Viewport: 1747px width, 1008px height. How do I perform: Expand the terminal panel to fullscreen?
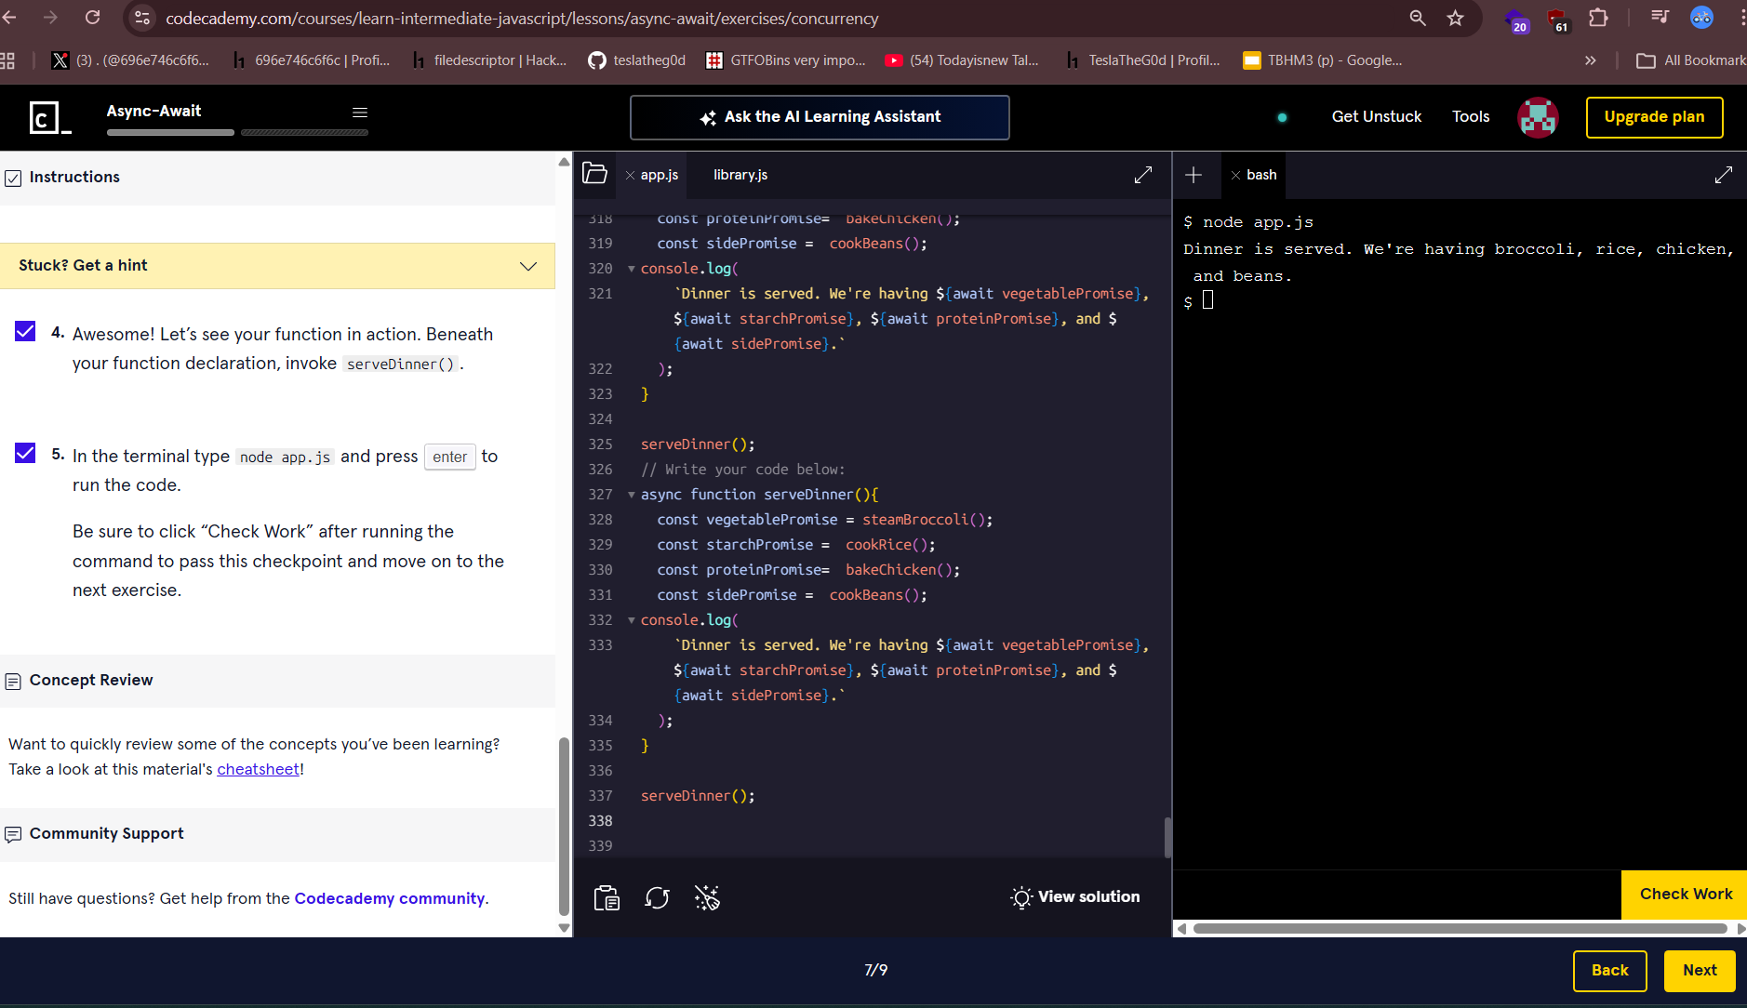[1723, 175]
